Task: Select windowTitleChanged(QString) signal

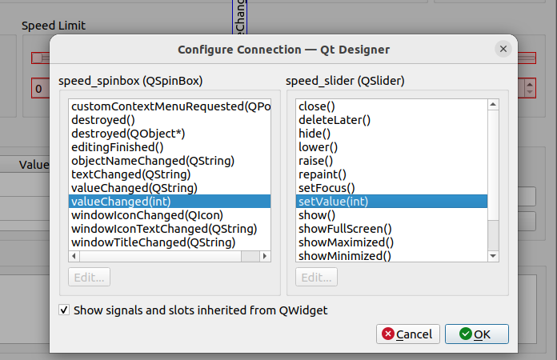Action: coord(170,242)
